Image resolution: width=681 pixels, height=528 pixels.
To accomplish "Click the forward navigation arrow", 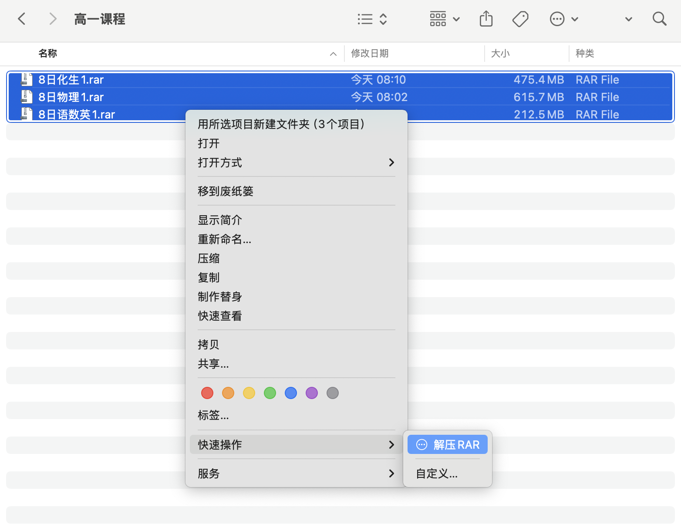I will coord(53,19).
